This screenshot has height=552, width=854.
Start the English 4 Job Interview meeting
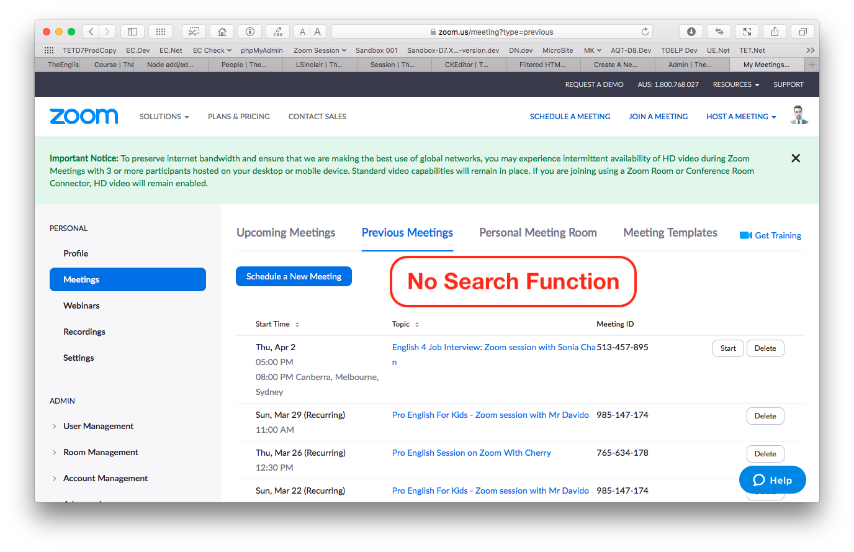tap(727, 348)
